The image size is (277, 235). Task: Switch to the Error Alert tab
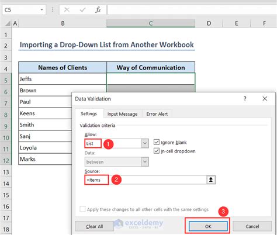tap(157, 114)
